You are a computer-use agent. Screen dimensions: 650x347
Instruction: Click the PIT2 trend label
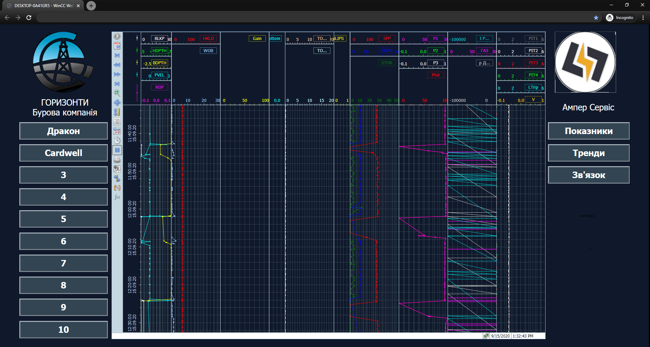533,51
